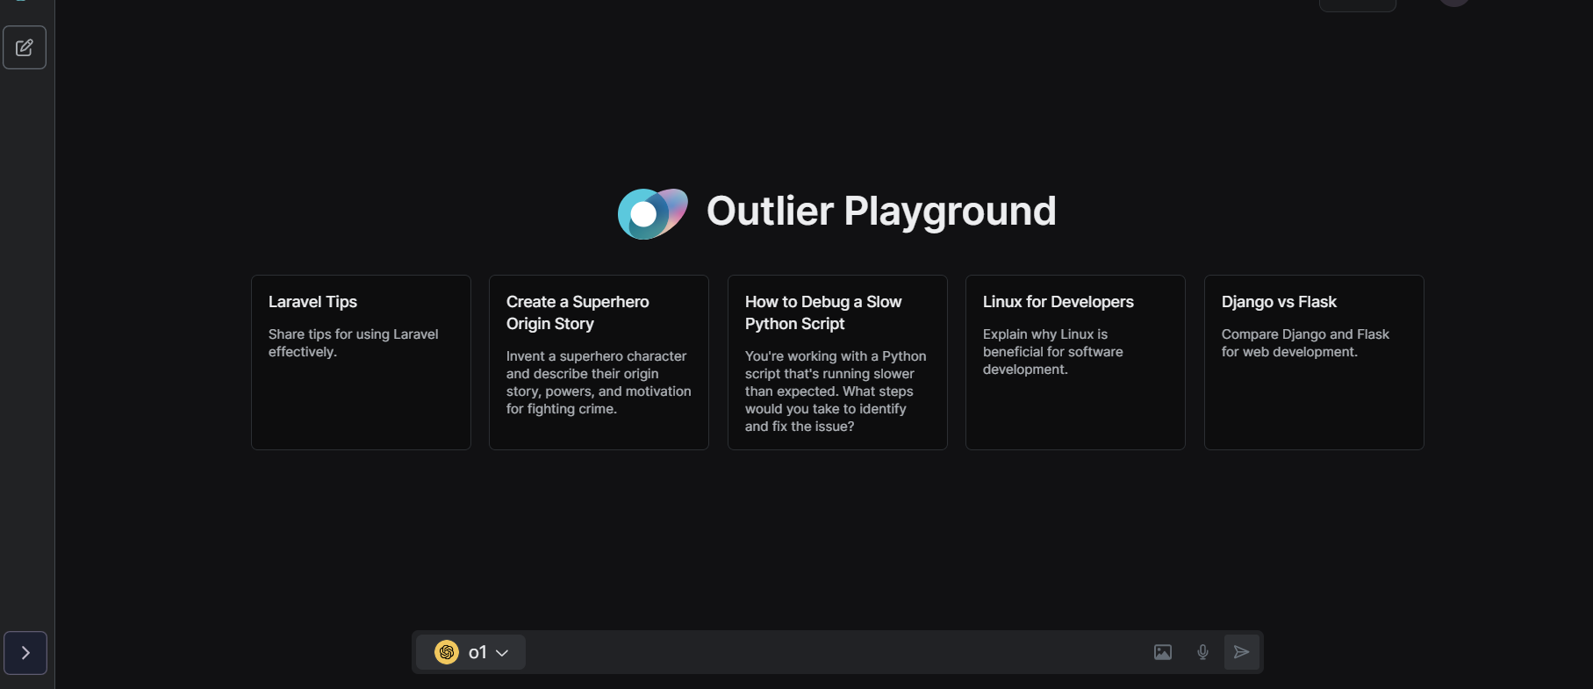
Task: Click the Outlier Playground logo icon
Action: [x=652, y=213]
